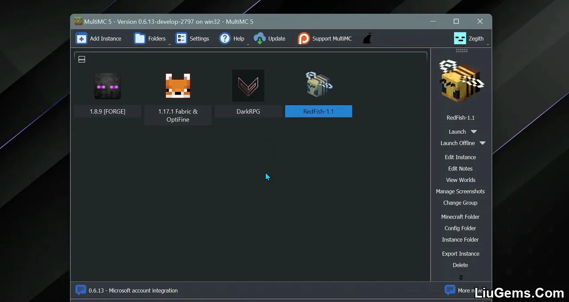569x302 pixels.
Task: Select the 1.17.1 Fabric & OptiFine fox icon
Action: tap(178, 86)
